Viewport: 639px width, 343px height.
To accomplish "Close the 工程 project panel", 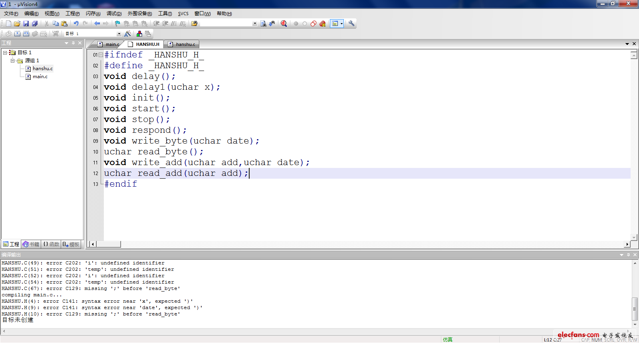I will [80, 43].
